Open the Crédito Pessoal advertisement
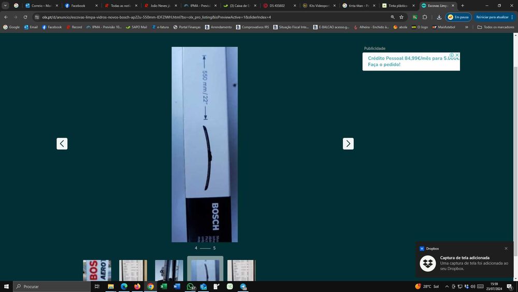 tap(411, 62)
